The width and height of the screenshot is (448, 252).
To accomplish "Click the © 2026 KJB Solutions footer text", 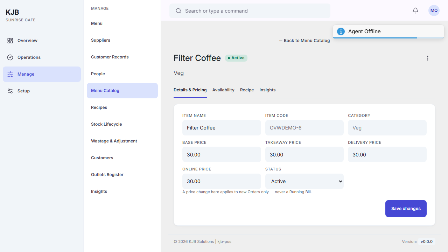I will tap(202, 241).
